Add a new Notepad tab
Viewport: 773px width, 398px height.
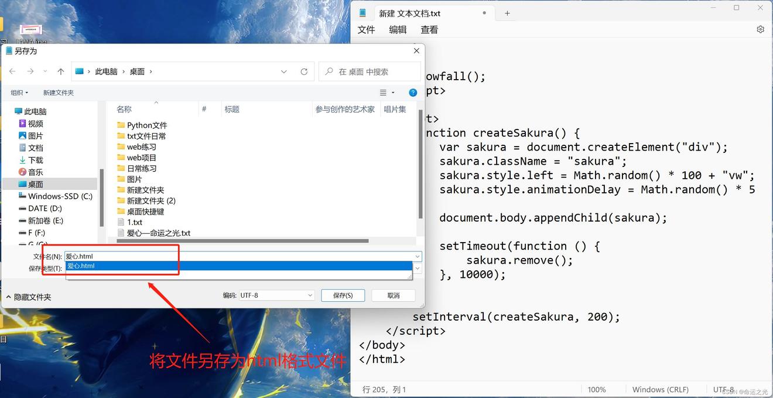(507, 13)
